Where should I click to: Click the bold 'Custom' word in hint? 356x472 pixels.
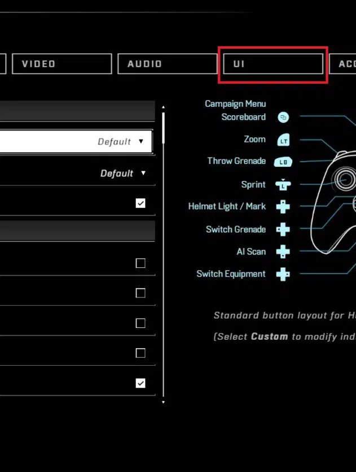[269, 336]
